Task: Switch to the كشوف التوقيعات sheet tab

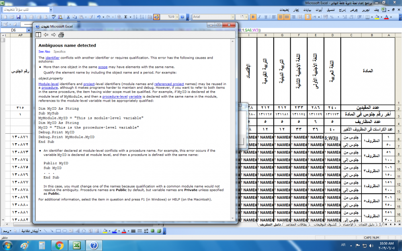Action: click(x=325, y=224)
